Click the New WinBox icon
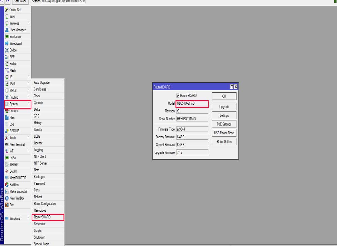Screen dimensions: 337x246 (x=7, y=198)
